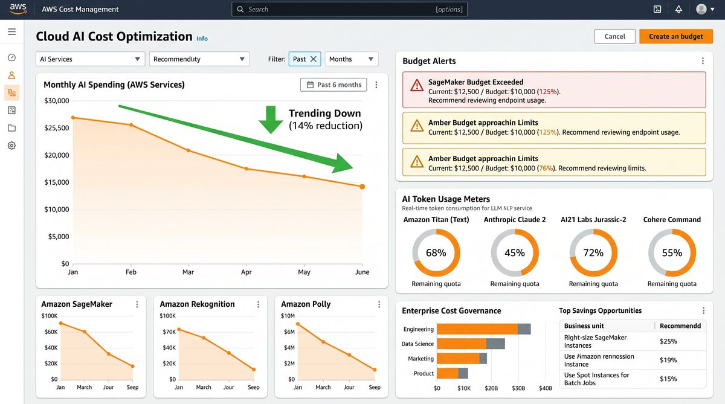Select the highlighted cost explorer sidebar icon

(x=11, y=92)
